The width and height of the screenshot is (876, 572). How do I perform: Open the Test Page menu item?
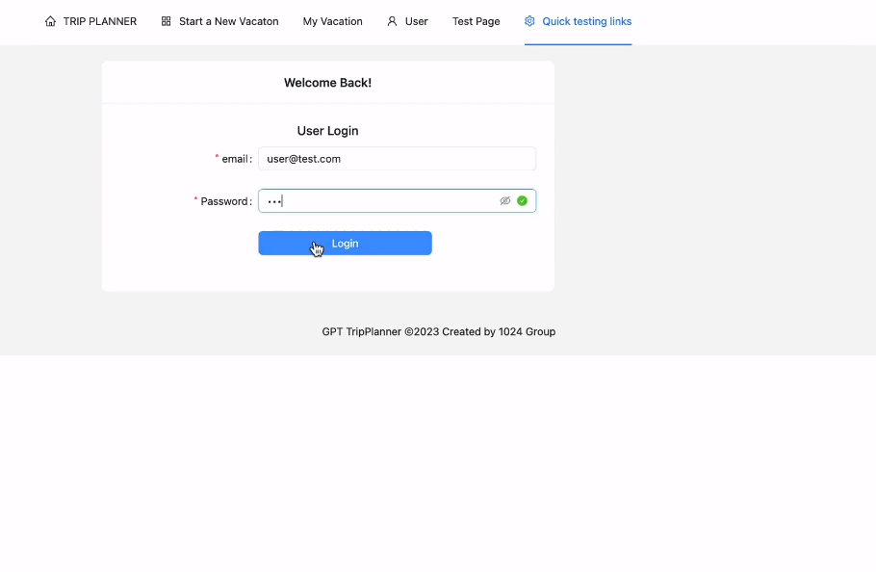[476, 21]
